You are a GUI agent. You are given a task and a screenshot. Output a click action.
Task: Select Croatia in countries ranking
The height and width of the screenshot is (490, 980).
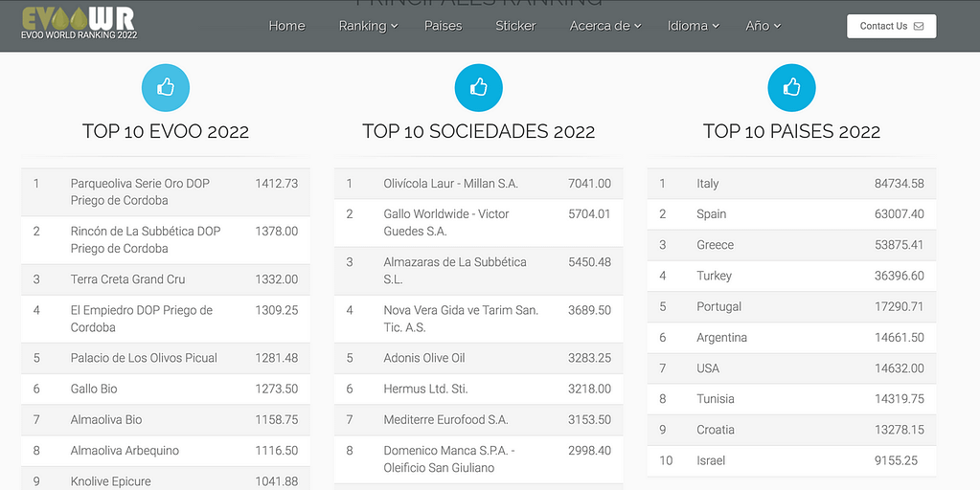(716, 430)
